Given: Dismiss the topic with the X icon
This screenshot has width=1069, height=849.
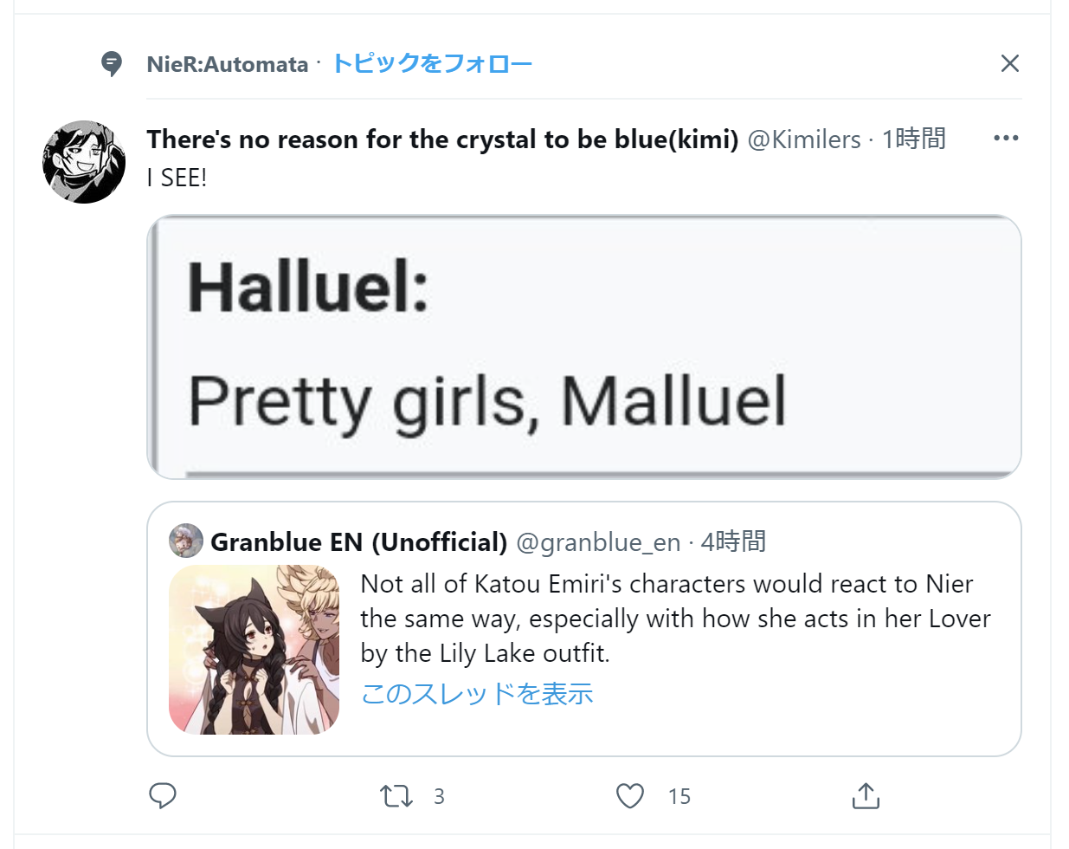Looking at the screenshot, I should click(1009, 63).
